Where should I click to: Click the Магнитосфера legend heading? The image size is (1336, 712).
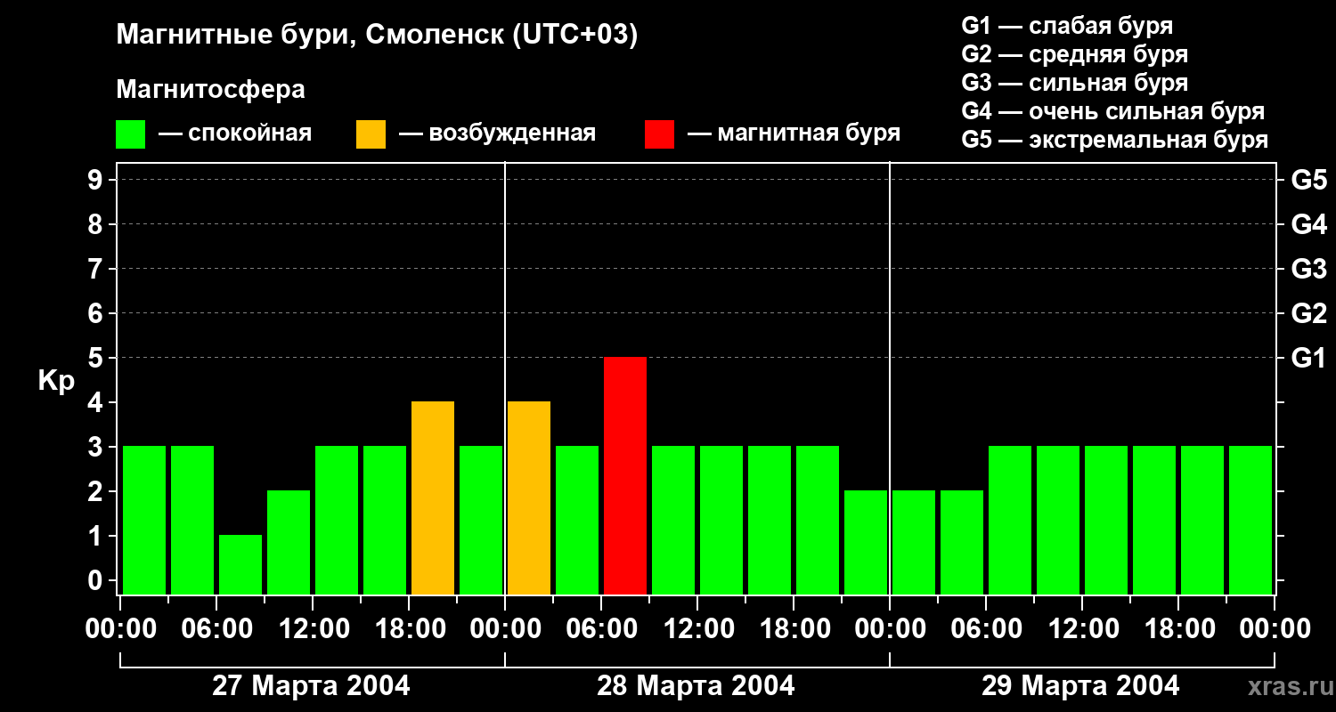click(210, 90)
